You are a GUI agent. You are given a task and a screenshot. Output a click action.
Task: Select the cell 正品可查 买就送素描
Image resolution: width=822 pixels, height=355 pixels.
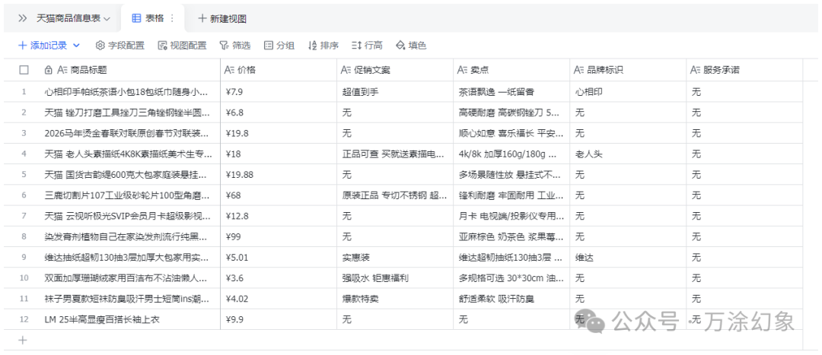pos(395,154)
